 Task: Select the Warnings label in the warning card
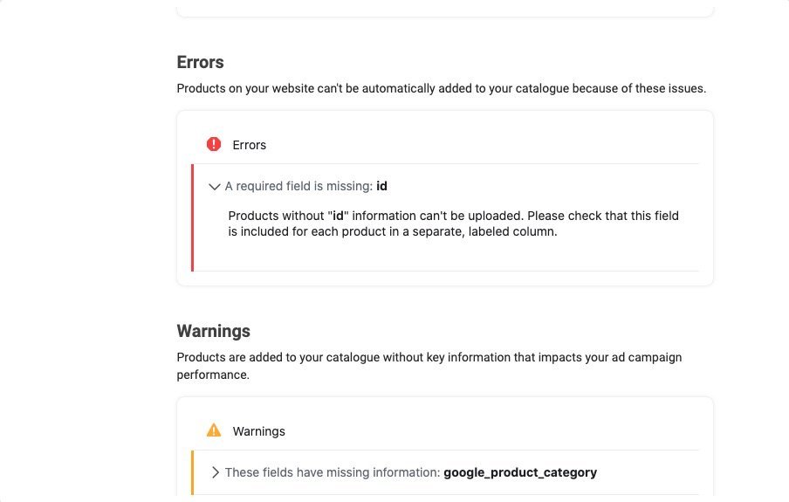point(258,431)
